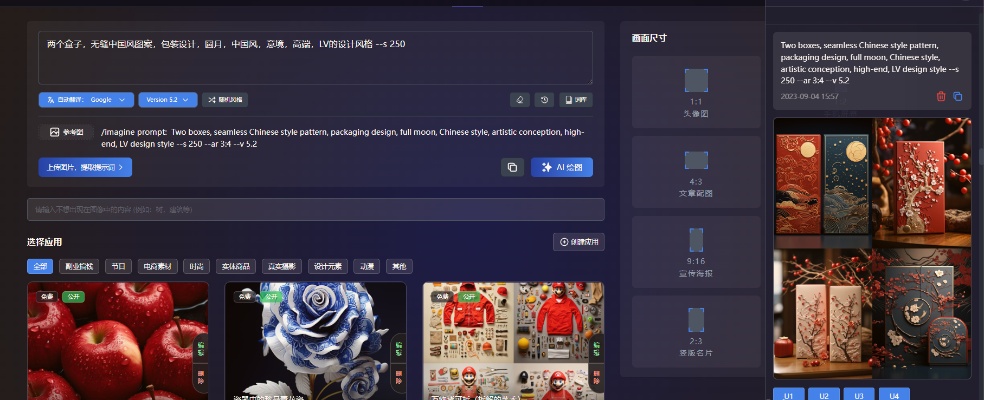
Task: Click the negative prompt input field
Action: pyautogui.click(x=316, y=209)
